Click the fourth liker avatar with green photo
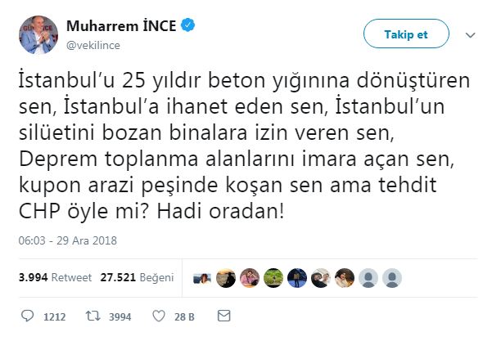The width and height of the screenshot is (501, 341). click(x=274, y=277)
